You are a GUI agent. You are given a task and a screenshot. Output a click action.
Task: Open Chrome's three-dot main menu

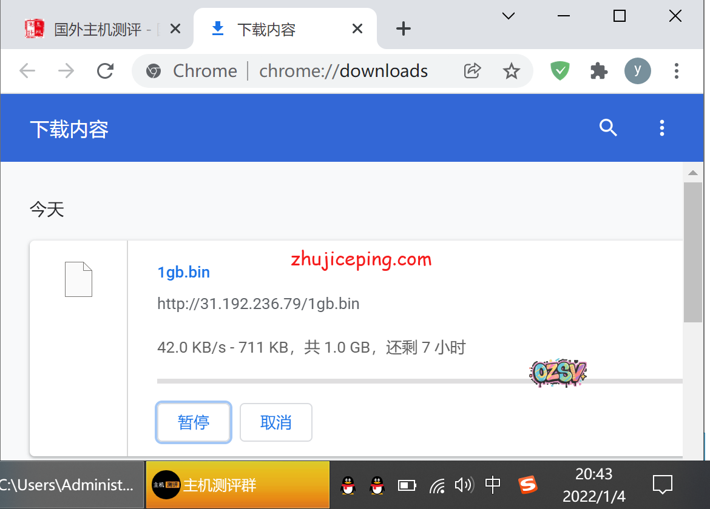676,71
